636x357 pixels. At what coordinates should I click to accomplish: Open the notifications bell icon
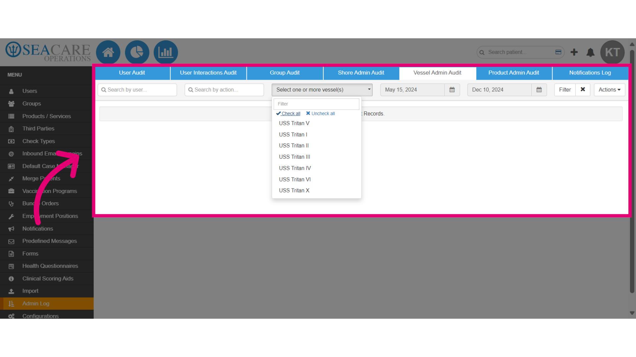coord(590,52)
